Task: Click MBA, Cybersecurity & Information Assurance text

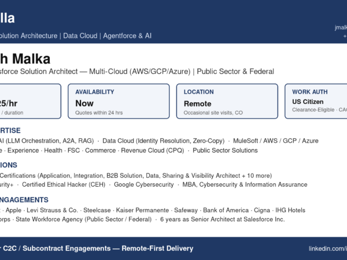Action: 245,184
